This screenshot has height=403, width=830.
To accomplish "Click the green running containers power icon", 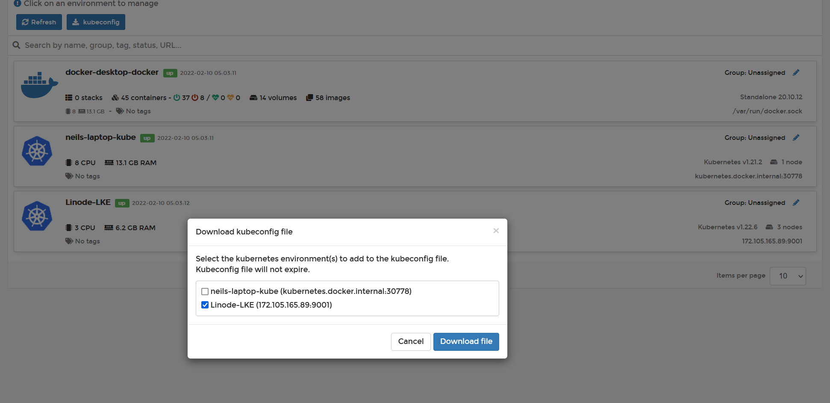I will pos(177,98).
